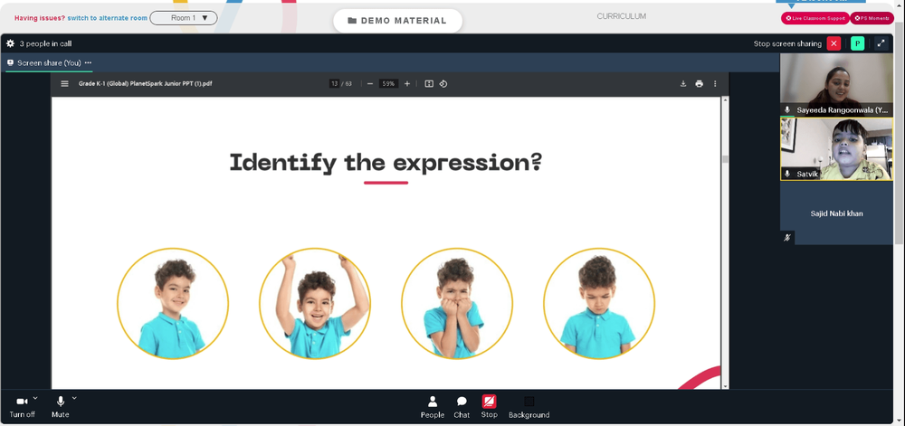Stop screen sharing with red X button
Viewport: 905px width, 426px height.
(x=834, y=43)
